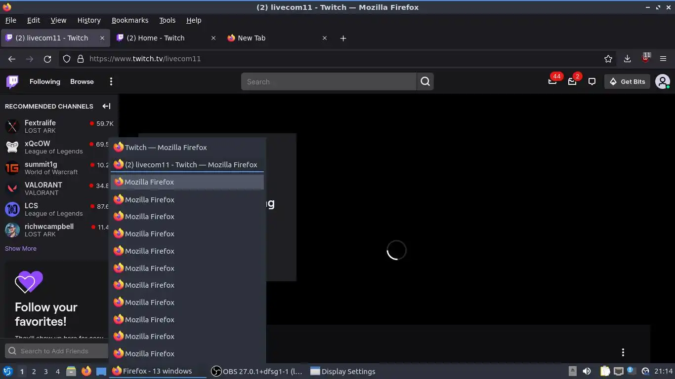Close the New Tab tab
Image resolution: width=675 pixels, height=379 pixels.
tap(324, 38)
